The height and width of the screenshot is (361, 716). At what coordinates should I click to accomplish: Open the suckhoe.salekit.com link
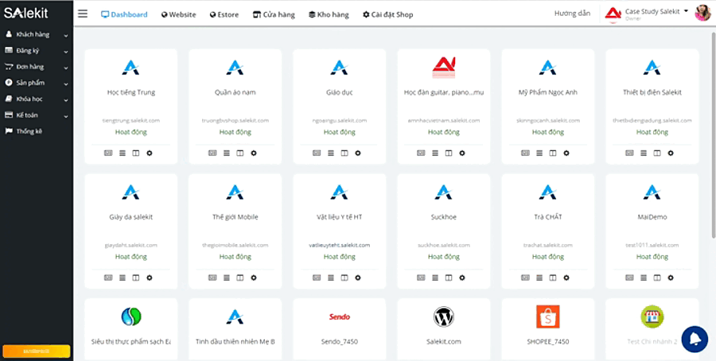click(443, 245)
